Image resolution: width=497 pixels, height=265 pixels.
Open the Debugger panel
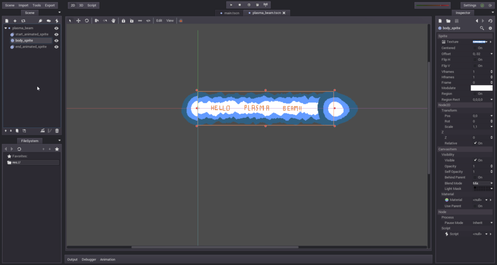click(x=89, y=259)
